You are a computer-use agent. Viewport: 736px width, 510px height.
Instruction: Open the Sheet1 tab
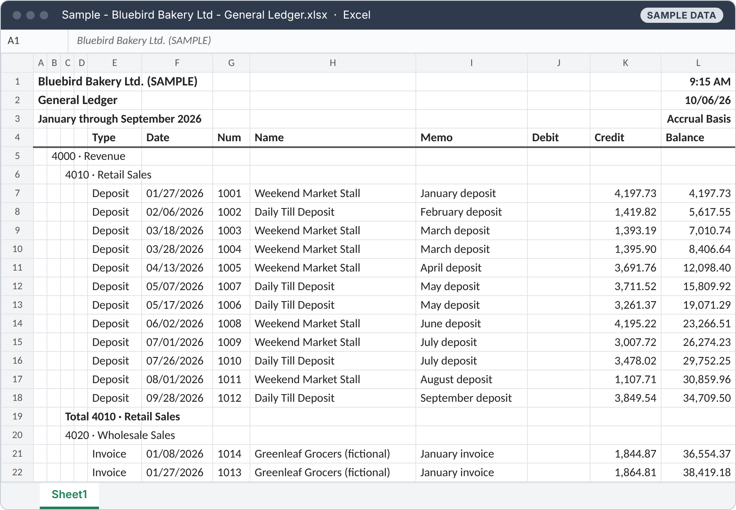(69, 494)
